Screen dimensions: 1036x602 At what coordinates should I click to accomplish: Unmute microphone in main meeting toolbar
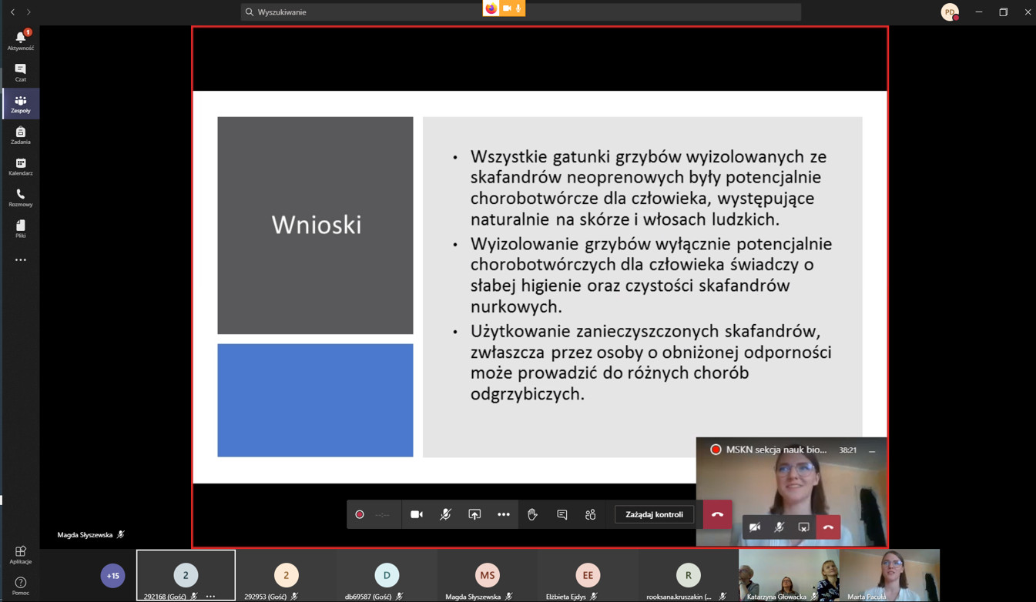click(445, 514)
